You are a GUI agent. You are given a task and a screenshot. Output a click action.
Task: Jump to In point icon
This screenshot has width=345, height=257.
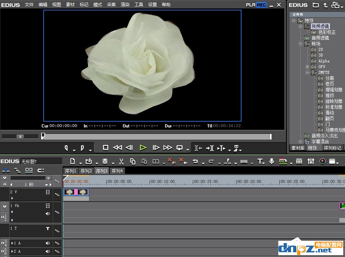(x=198, y=148)
